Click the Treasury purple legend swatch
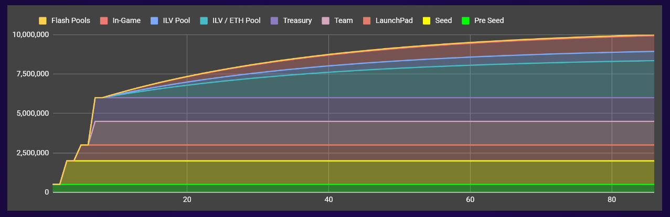The width and height of the screenshot is (670, 217). 274,20
